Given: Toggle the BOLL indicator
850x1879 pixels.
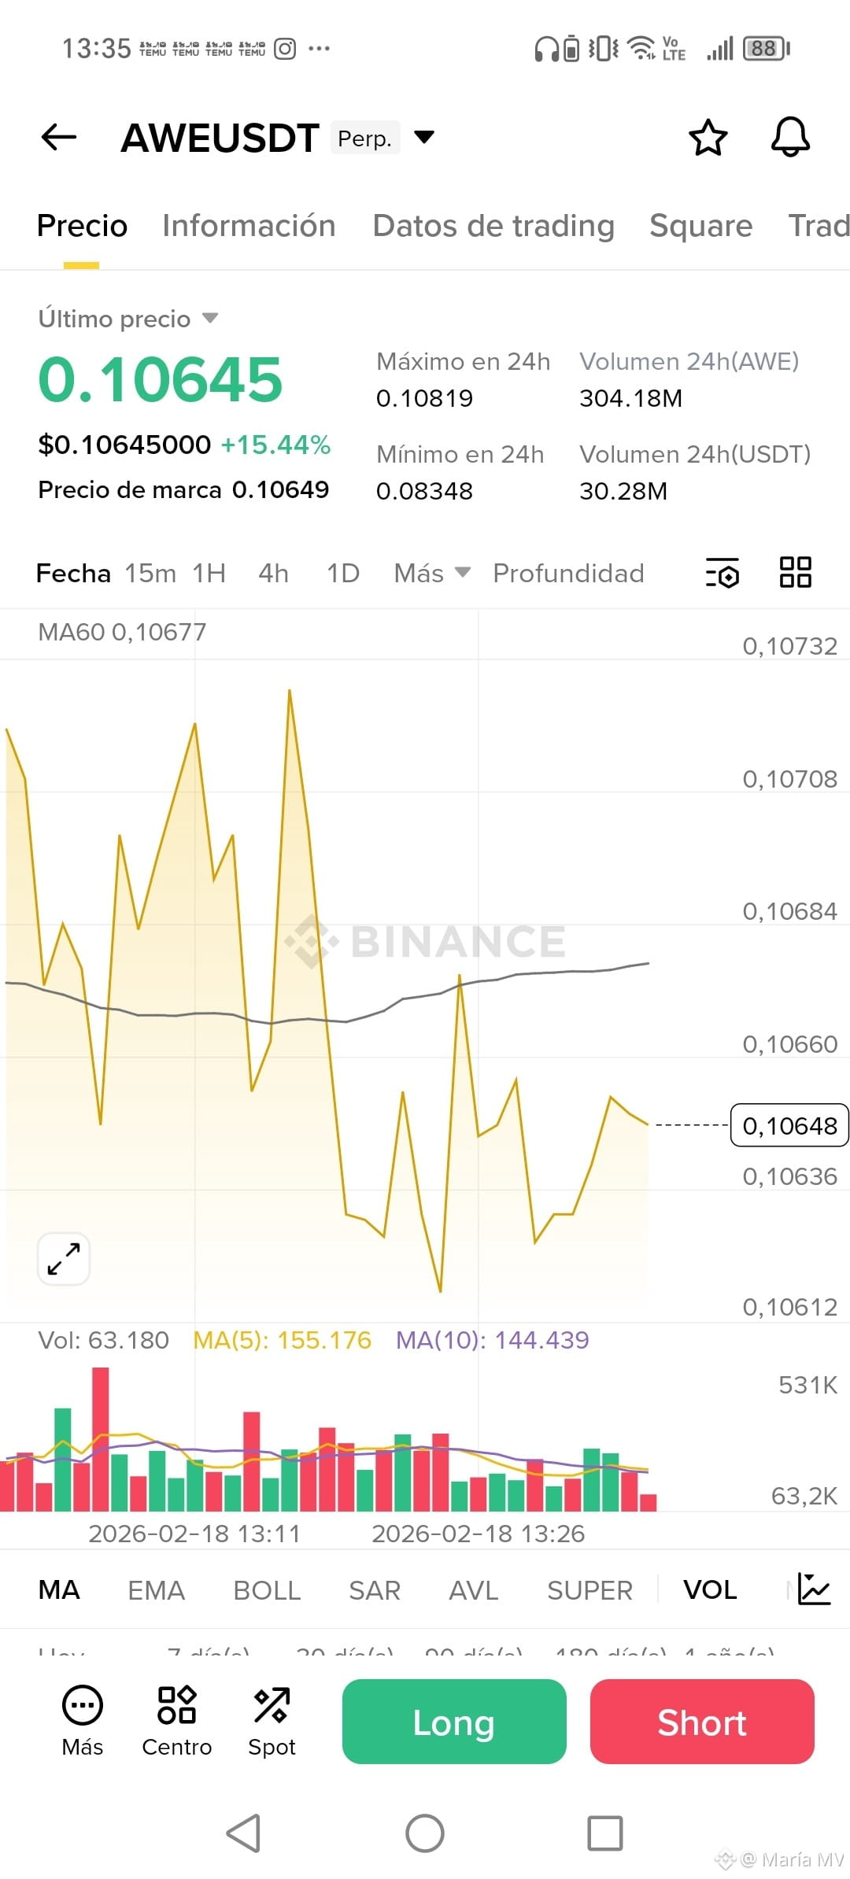Looking at the screenshot, I should (267, 1590).
